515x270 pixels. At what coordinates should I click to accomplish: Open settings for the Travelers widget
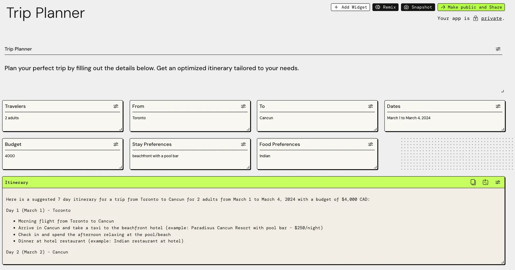pos(116,106)
